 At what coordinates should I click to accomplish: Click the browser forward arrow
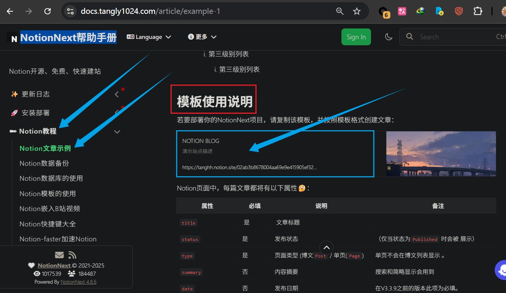(x=28, y=11)
